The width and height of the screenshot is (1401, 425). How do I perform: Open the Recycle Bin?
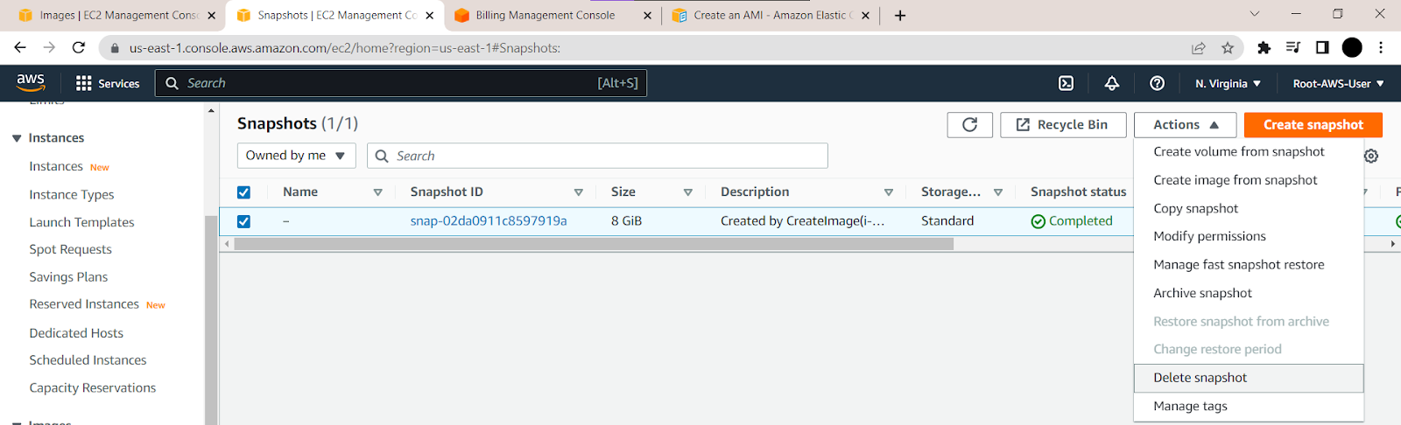(1062, 125)
